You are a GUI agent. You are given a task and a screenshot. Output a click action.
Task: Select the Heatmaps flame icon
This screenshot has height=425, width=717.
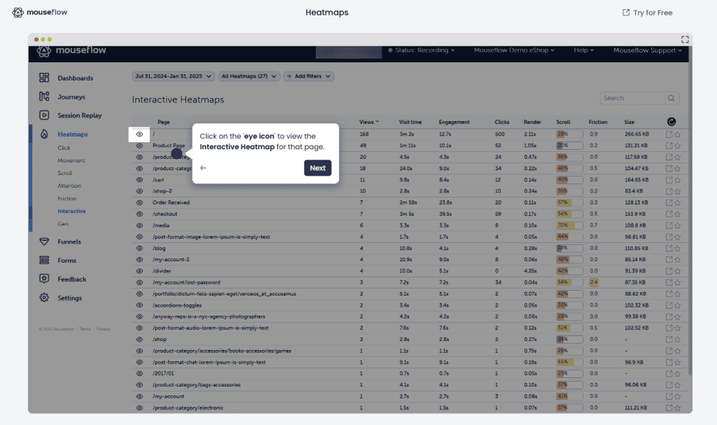[44, 134]
